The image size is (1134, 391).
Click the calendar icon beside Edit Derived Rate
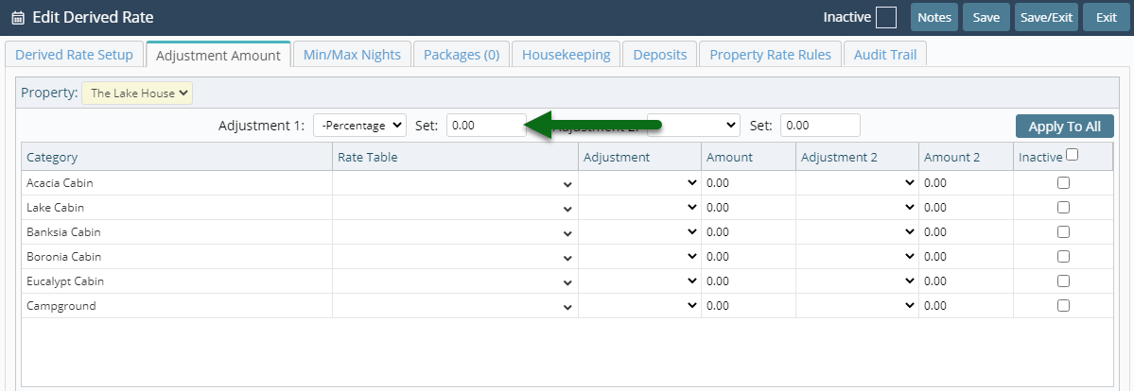18,17
